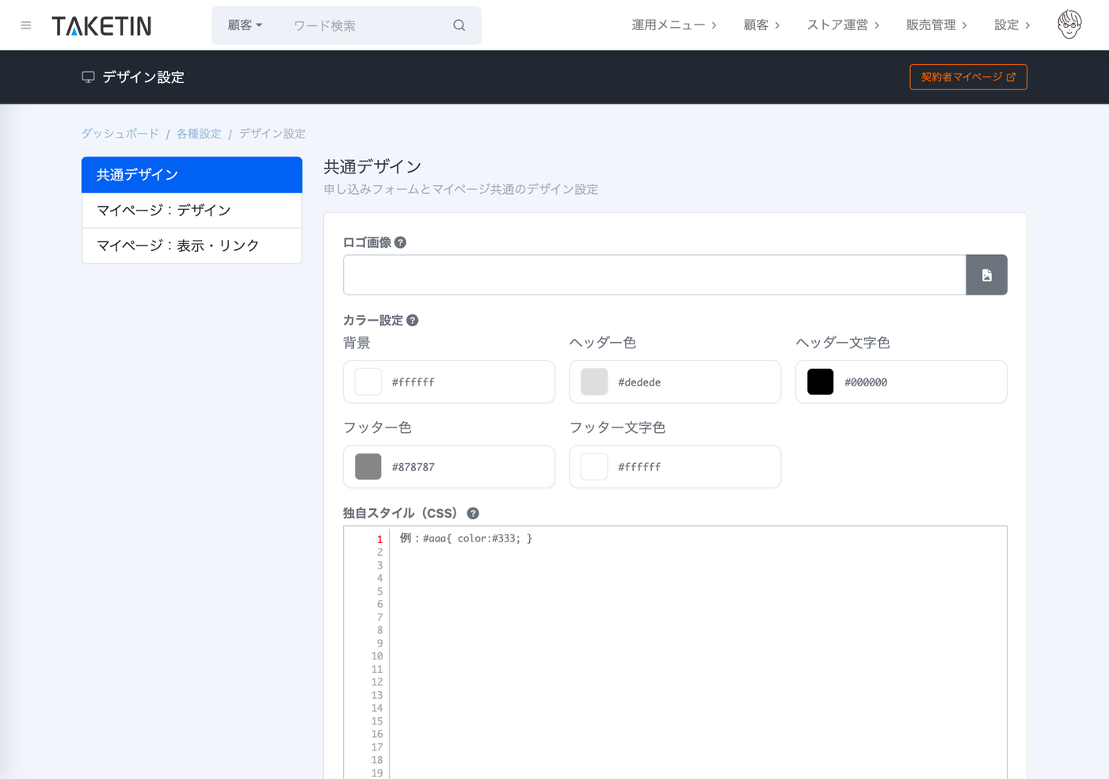Show help for カラー設定

point(412,320)
